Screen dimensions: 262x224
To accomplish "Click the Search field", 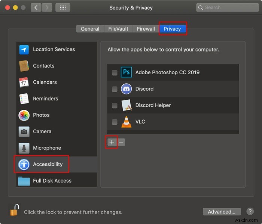I will tap(228, 7).
